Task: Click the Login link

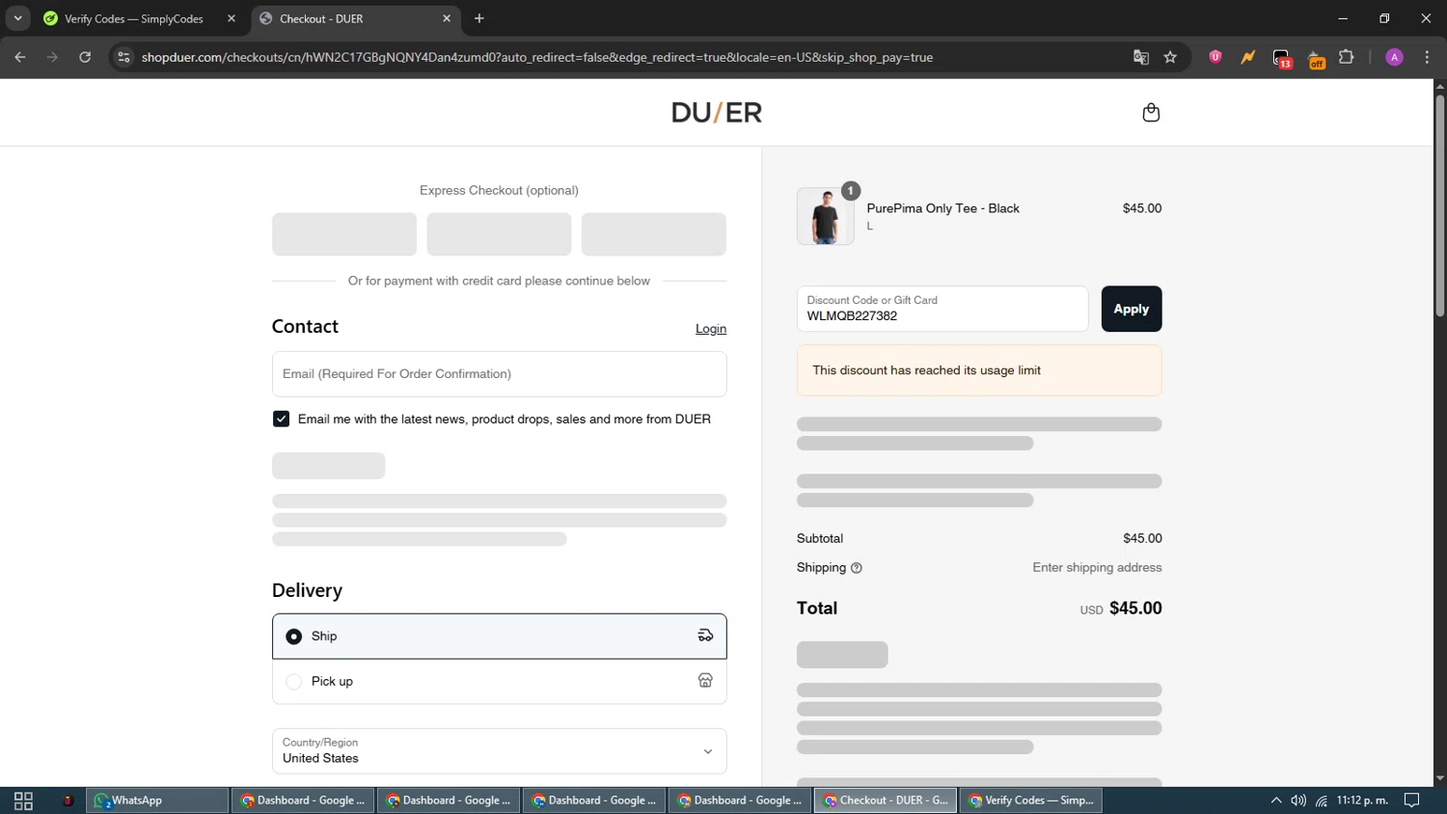Action: click(x=711, y=329)
